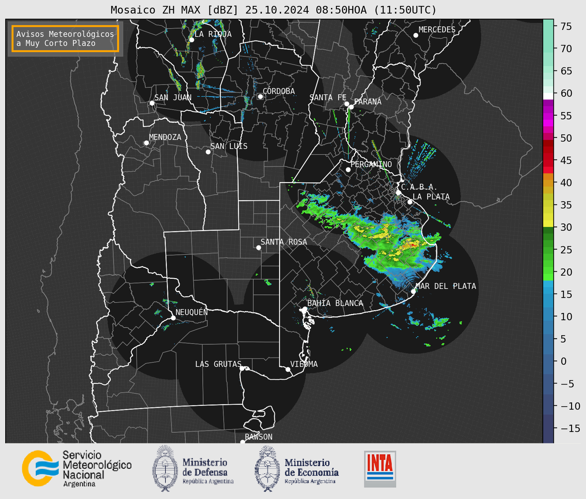Pick the magenta 55 dBZ color band
Image resolution: width=586 pixels, height=499 pixels.
click(548, 116)
